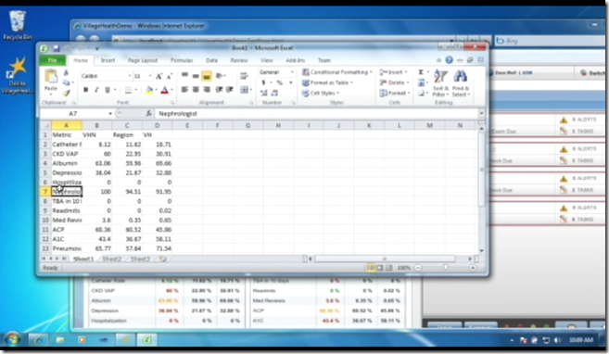Select Sheet3 tab
Screen dimensions: 609x354
point(140,259)
